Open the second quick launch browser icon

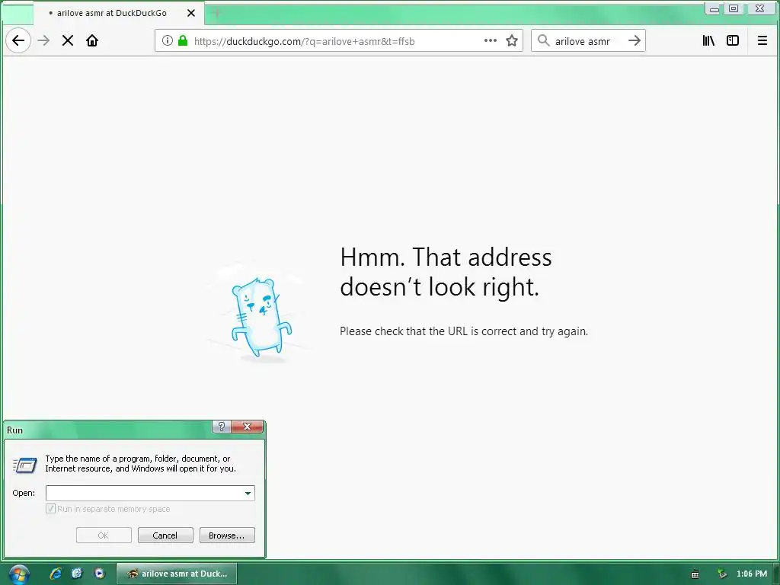tap(77, 574)
